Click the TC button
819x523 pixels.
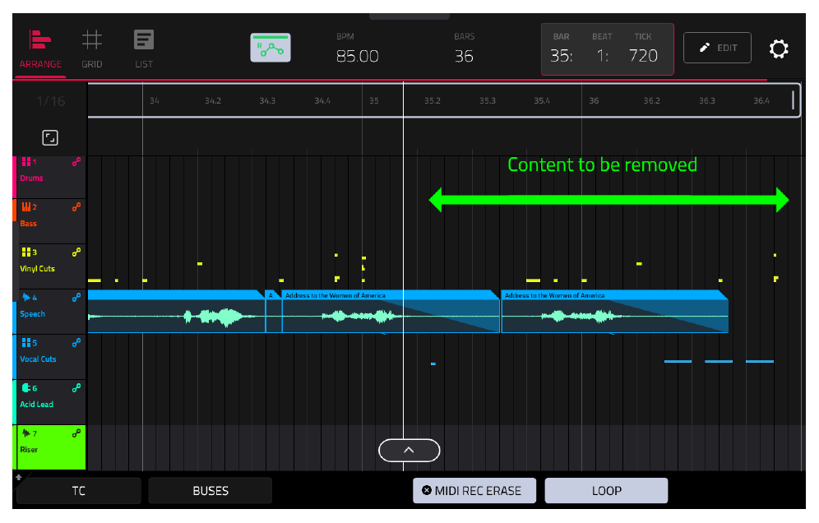79,491
